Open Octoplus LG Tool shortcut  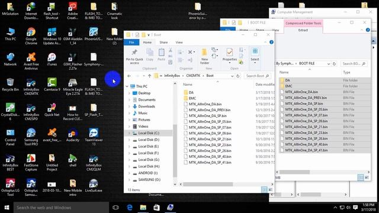[10, 188]
